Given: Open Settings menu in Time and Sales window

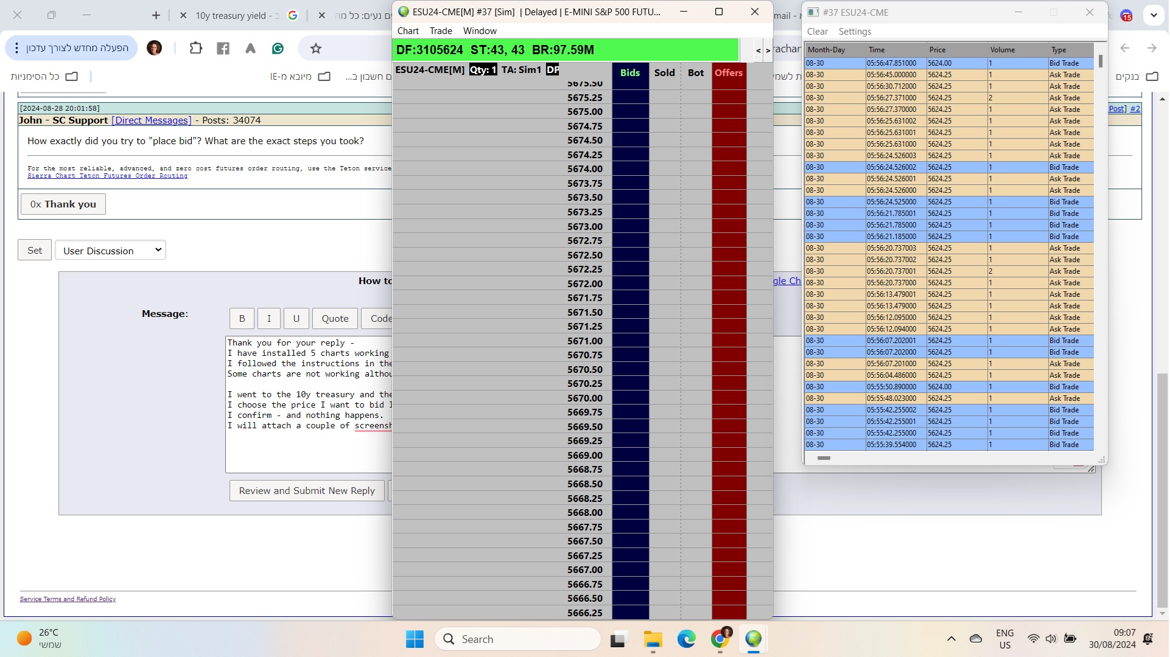Looking at the screenshot, I should [x=854, y=32].
